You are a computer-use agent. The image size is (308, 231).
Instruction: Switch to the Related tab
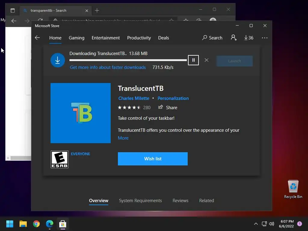207,201
